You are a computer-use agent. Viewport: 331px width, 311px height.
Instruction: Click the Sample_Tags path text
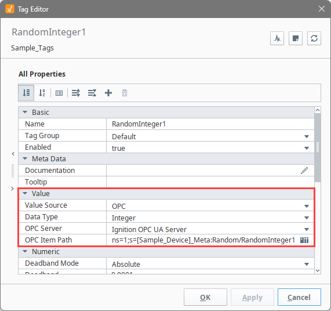pos(32,48)
